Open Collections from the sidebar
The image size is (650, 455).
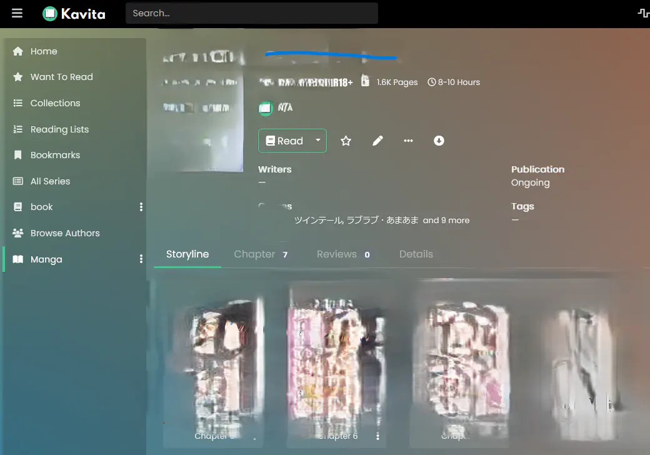point(55,103)
